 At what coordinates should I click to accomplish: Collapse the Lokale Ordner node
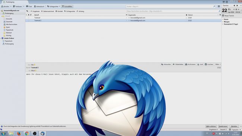1,38
